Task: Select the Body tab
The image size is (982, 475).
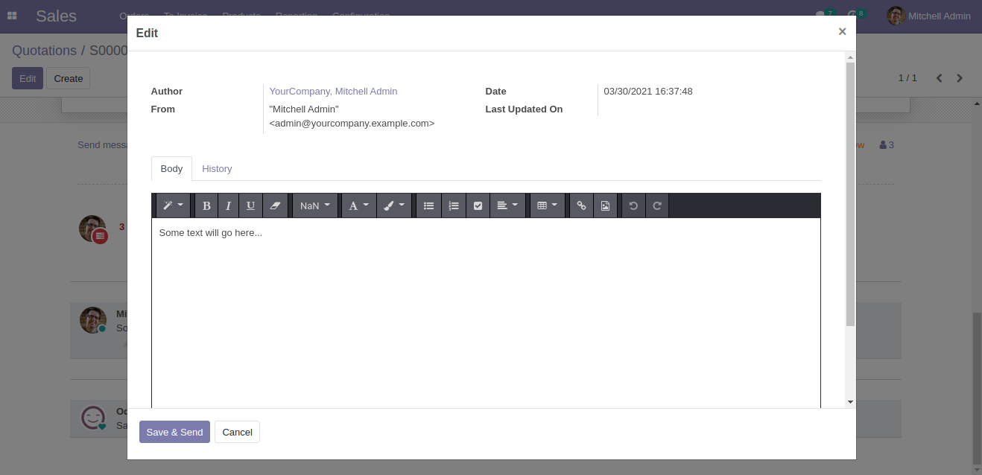Action: click(x=171, y=169)
